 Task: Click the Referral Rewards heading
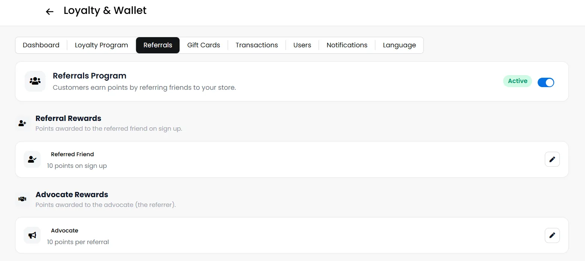point(68,118)
